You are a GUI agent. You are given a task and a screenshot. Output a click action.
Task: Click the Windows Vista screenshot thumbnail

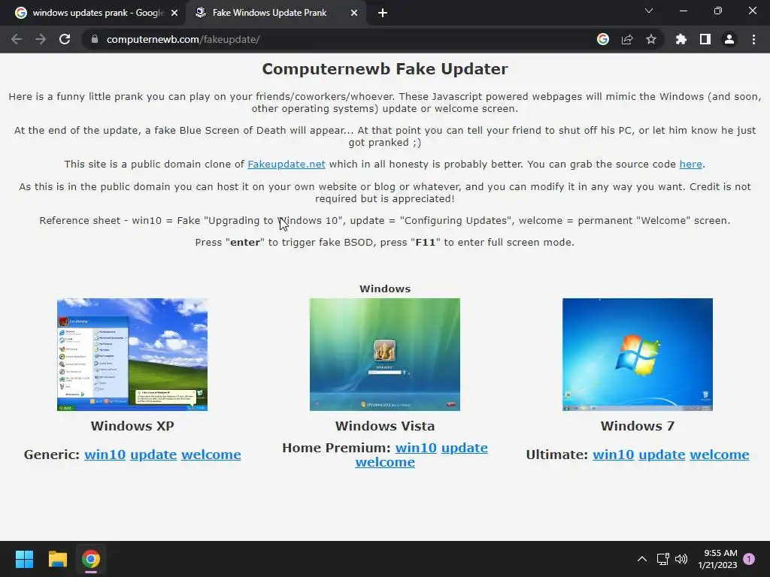click(x=384, y=355)
